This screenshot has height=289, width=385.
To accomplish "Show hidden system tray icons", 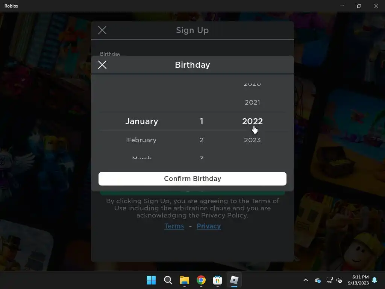I will click(x=306, y=280).
